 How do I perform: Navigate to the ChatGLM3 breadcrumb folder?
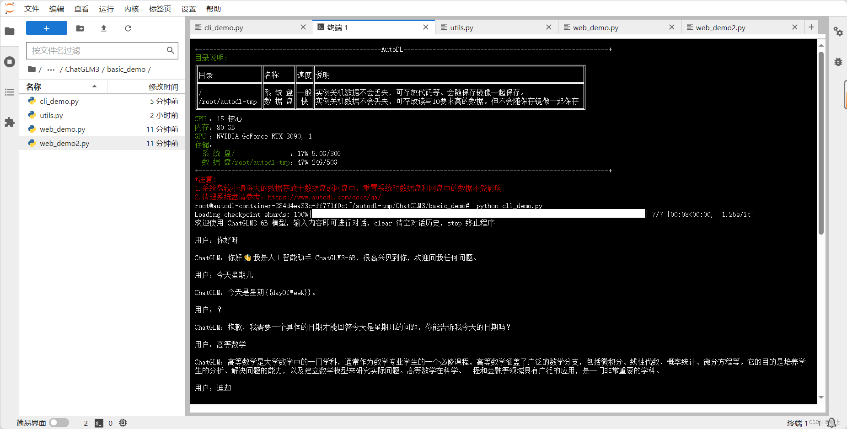[82, 69]
